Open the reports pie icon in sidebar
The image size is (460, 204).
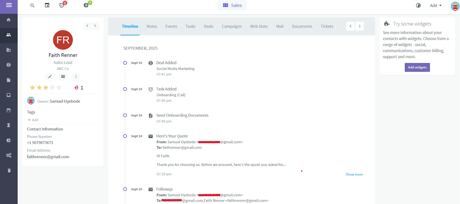9,140
